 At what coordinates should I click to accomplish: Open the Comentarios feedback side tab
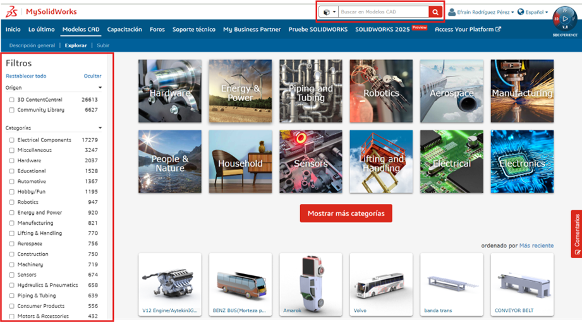coord(576,234)
